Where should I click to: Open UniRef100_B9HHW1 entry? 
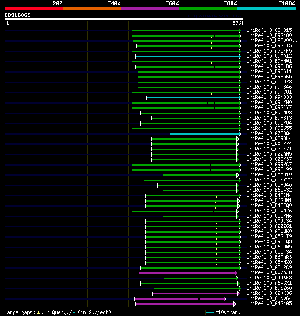pos(269,61)
